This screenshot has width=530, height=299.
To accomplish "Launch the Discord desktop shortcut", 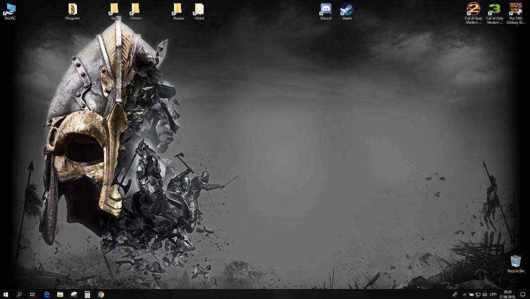I will [326, 12].
